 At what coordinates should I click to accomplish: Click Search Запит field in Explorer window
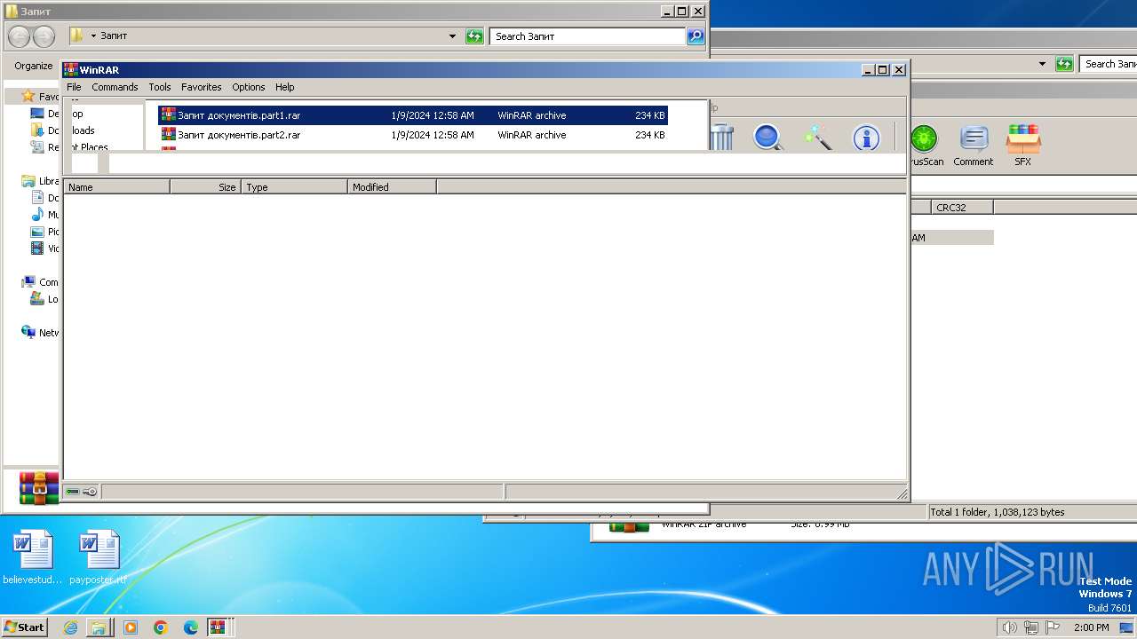tap(587, 36)
